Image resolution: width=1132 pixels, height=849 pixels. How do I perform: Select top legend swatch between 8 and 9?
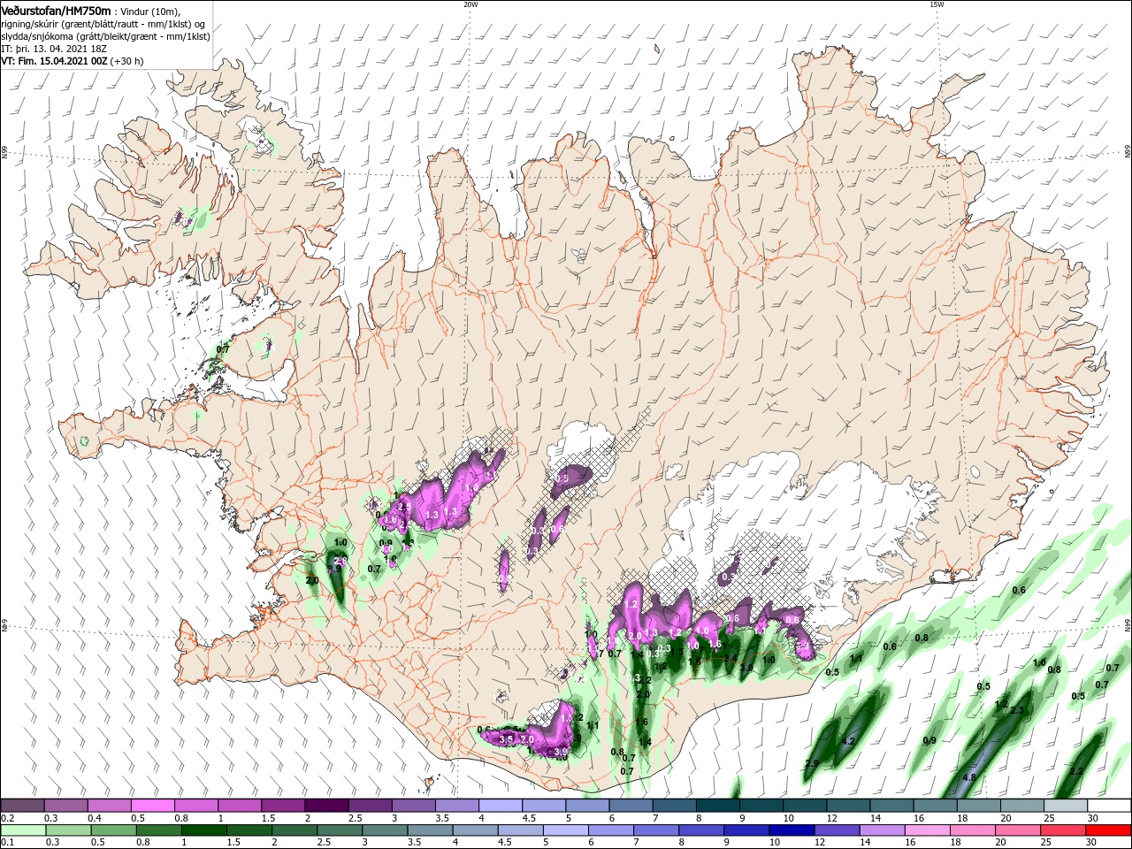(x=717, y=806)
